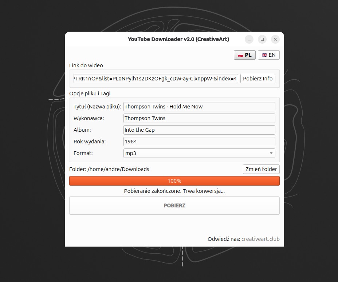Click the Rok wydania field showing 1984
Image resolution: width=338 pixels, height=282 pixels.
pos(199,142)
